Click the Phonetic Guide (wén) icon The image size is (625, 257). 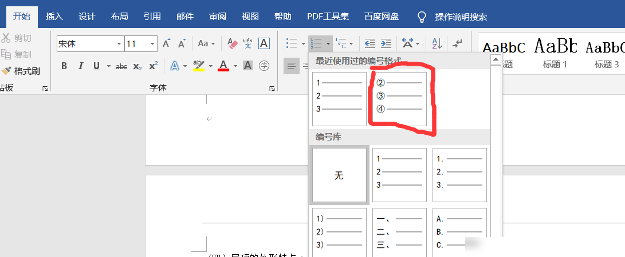tap(248, 43)
